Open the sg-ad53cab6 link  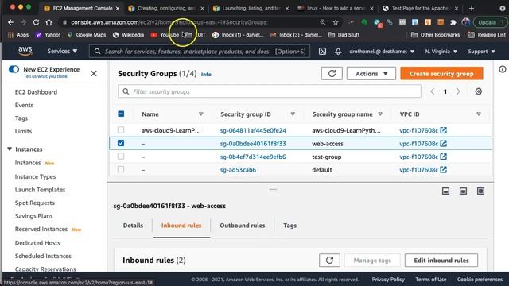click(x=238, y=170)
